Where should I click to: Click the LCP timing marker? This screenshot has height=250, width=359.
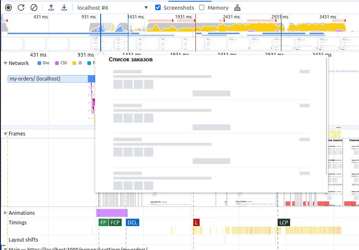point(284,223)
